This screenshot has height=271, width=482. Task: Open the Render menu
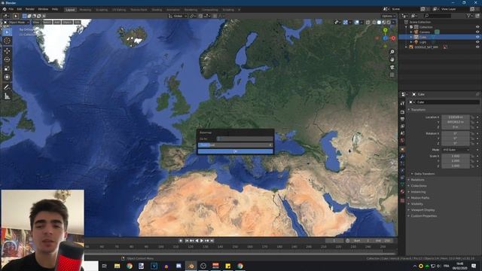[30, 9]
